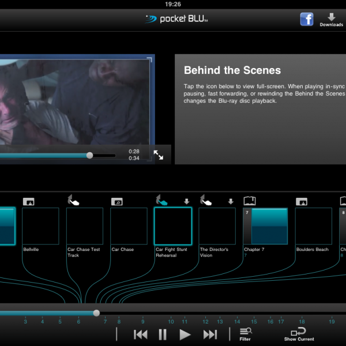Image resolution: width=346 pixels, height=346 pixels.
Task: Expand video to full-screen
Action: 159,155
